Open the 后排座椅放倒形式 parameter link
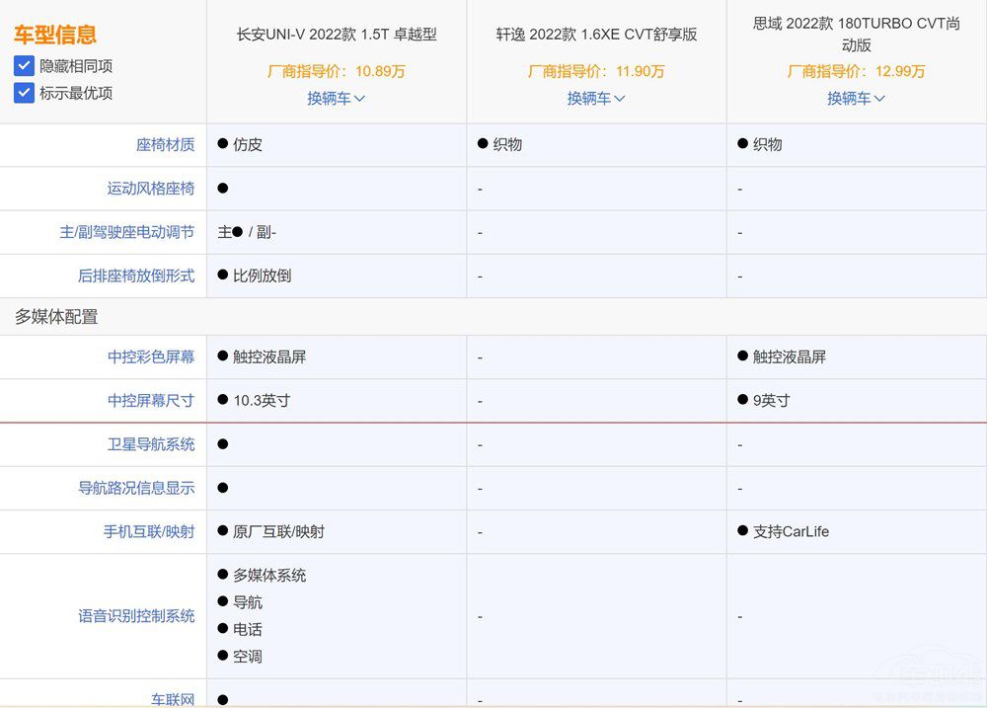 point(136,275)
